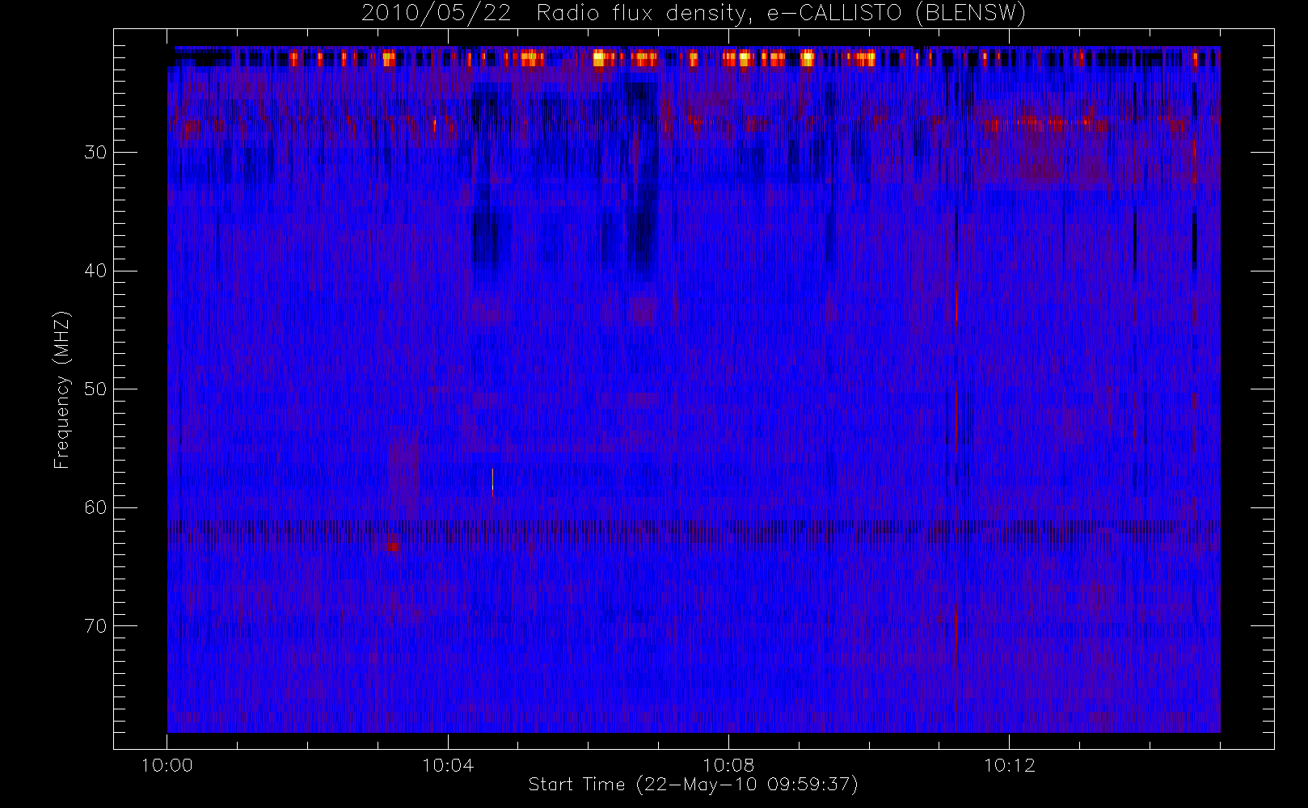Click the "50" frequency tick label
Viewport: 1308px width, 808px height.
95,389
